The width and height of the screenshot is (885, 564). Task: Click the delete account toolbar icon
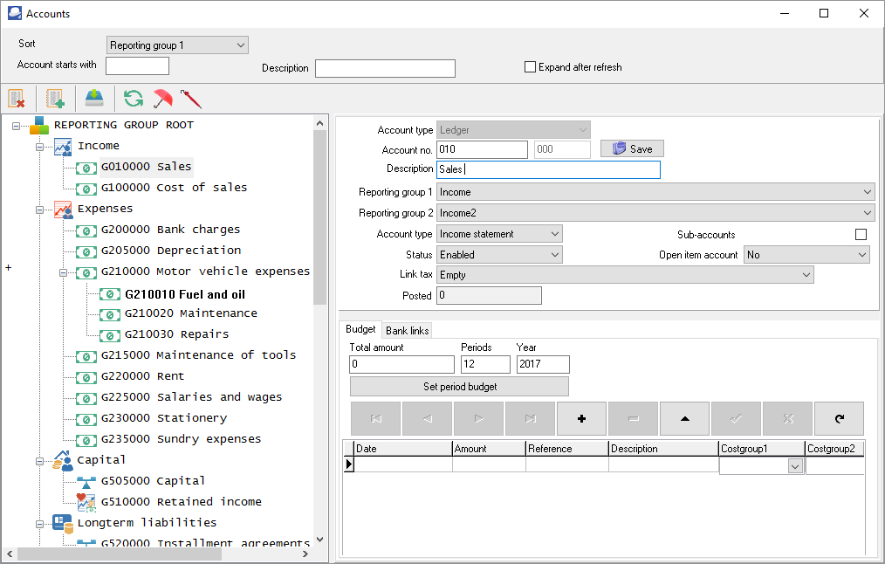17,99
